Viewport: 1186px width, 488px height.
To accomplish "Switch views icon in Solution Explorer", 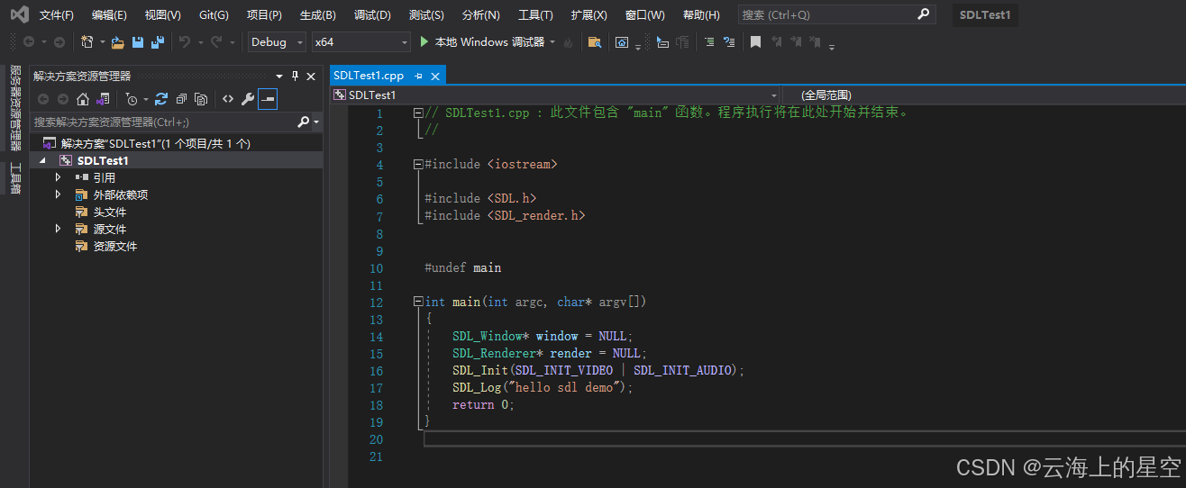I will coord(104,99).
